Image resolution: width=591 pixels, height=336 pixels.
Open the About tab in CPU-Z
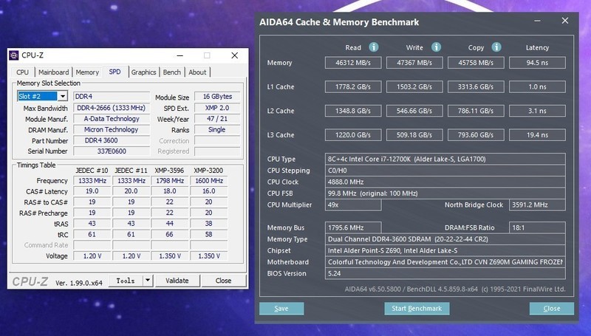(197, 72)
